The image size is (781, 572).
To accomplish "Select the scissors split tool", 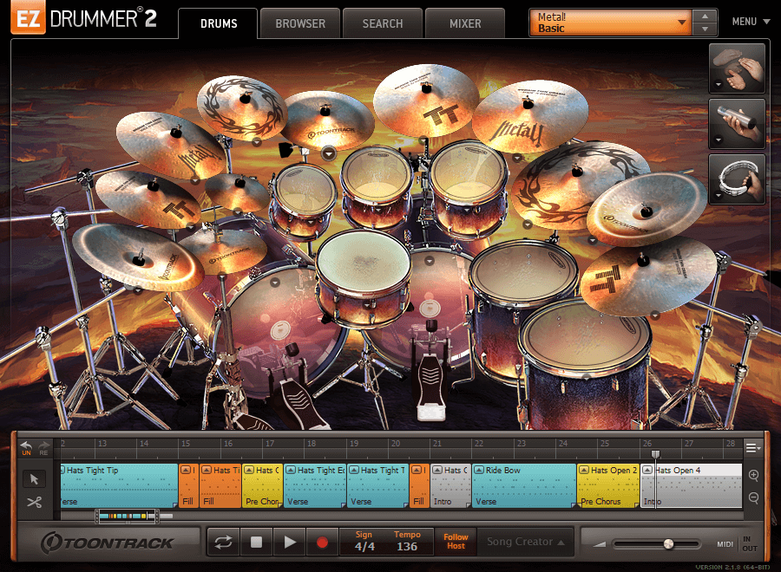I will (x=36, y=504).
